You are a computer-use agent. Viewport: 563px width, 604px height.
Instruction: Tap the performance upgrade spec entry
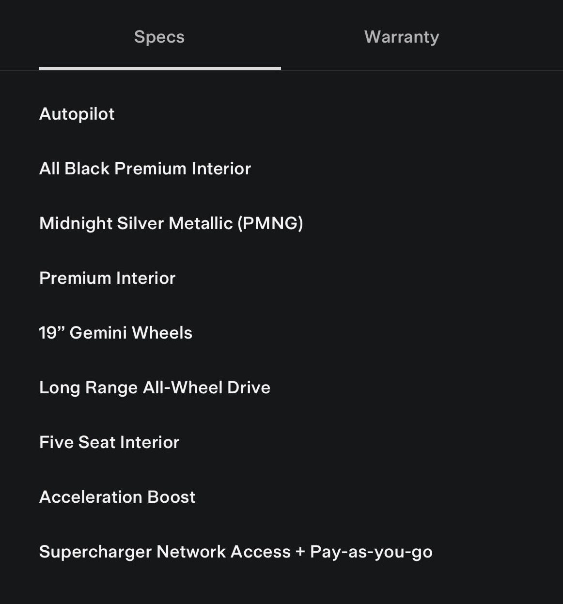pos(117,497)
